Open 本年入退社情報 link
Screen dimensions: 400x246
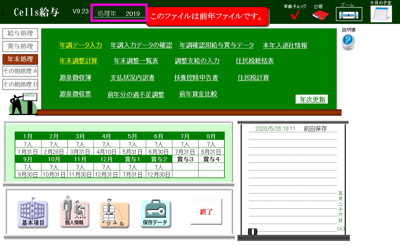coord(285,46)
